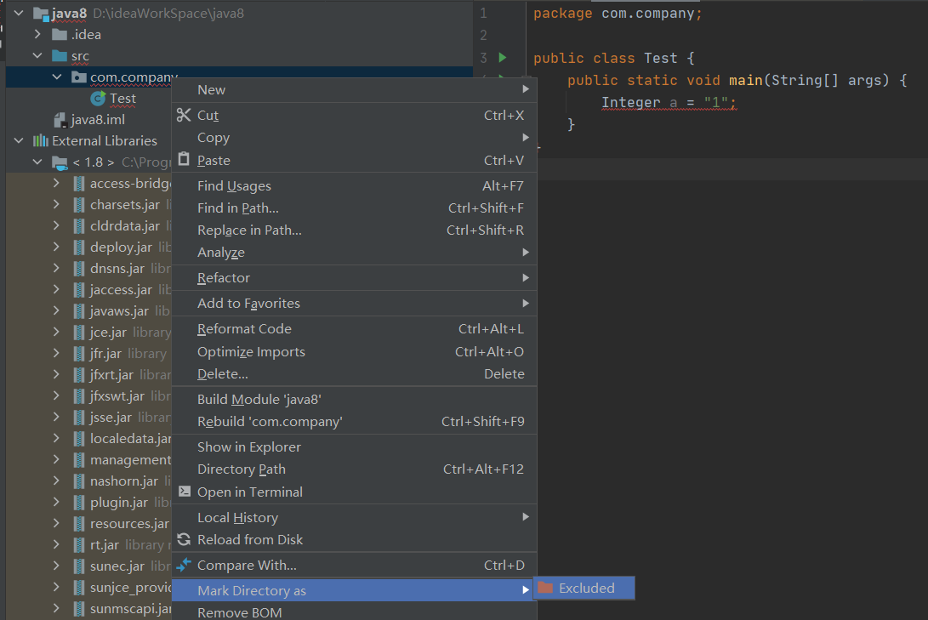This screenshot has width=928, height=620.
Task: Collapse the com.company package node
Action: click(55, 76)
